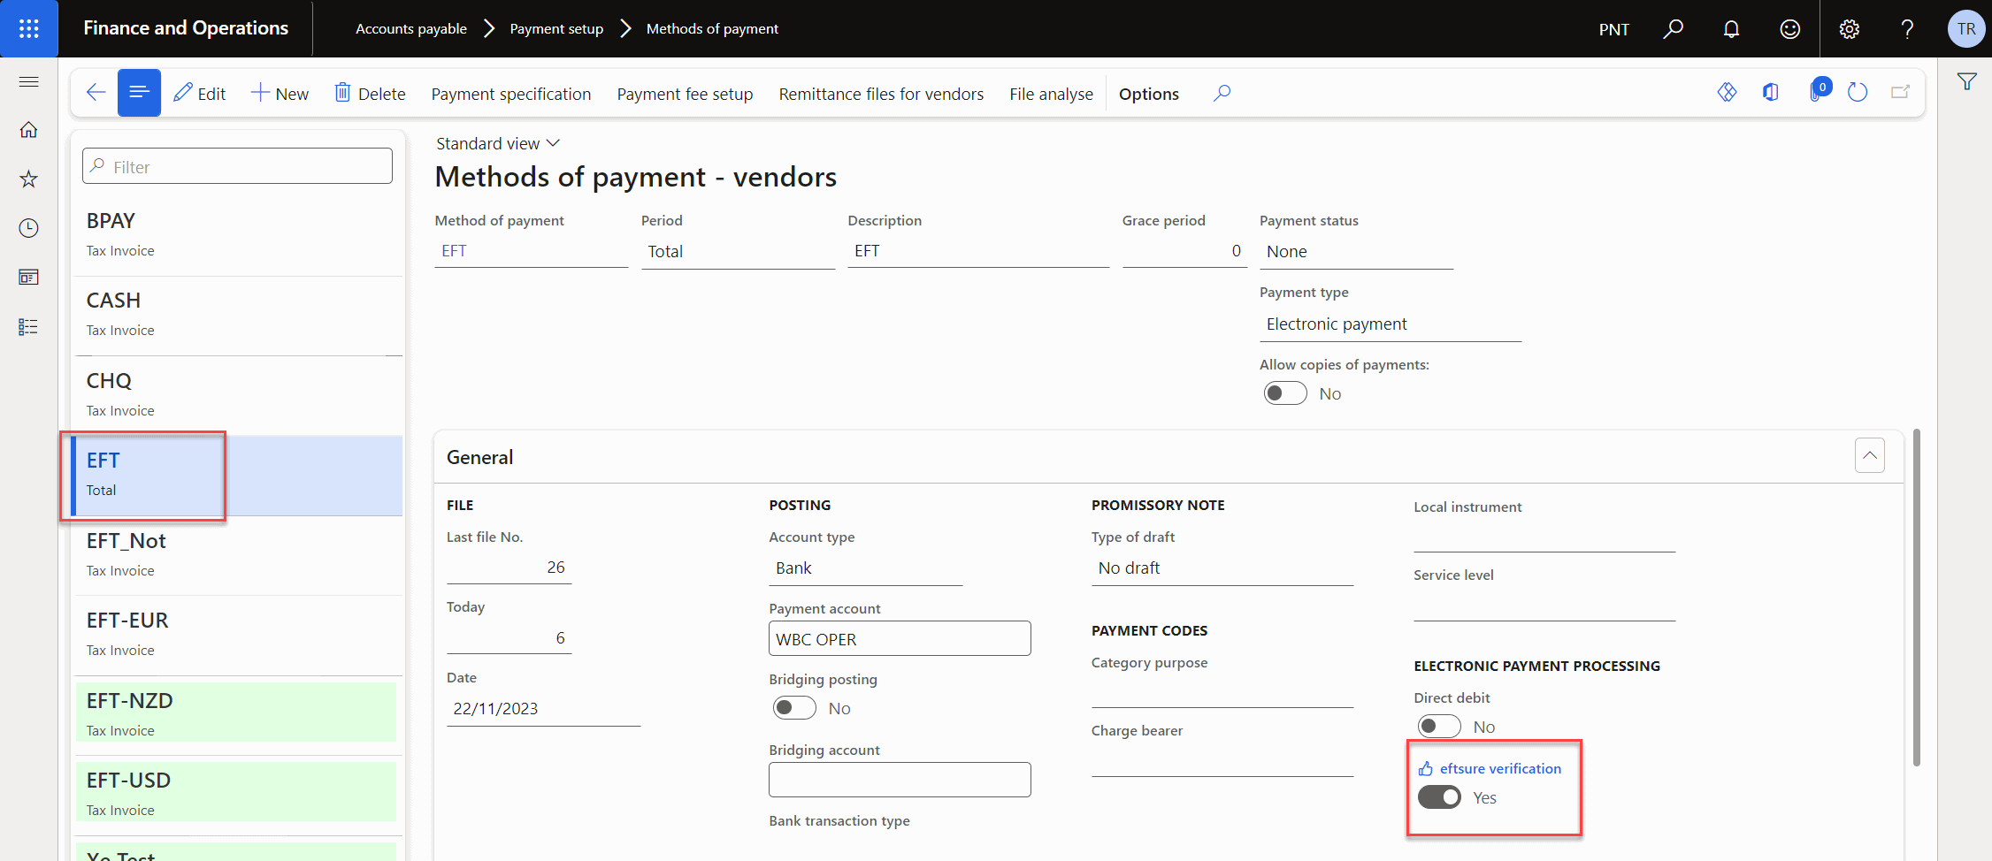Open the Payment status dropdown
This screenshot has width=1992, height=861.
tap(1356, 252)
